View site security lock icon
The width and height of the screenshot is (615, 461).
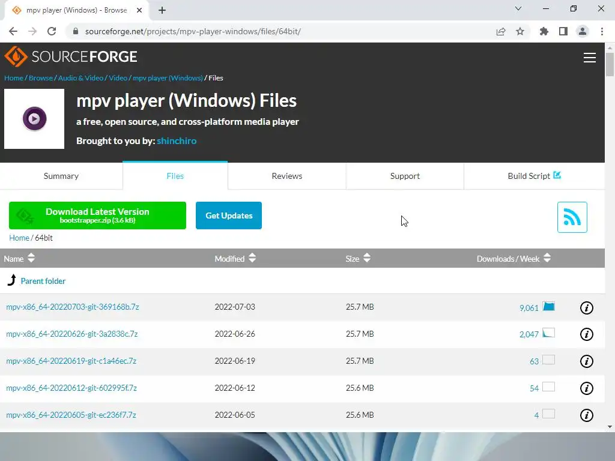(76, 31)
